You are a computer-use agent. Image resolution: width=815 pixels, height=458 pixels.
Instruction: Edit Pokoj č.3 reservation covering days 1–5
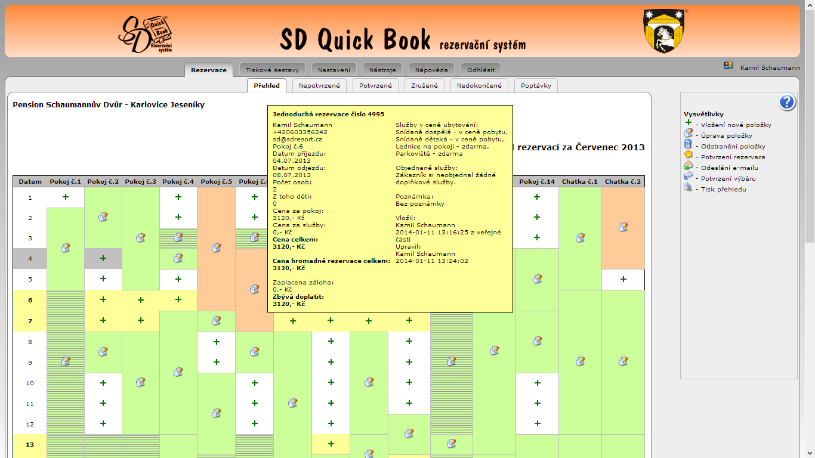point(141,237)
